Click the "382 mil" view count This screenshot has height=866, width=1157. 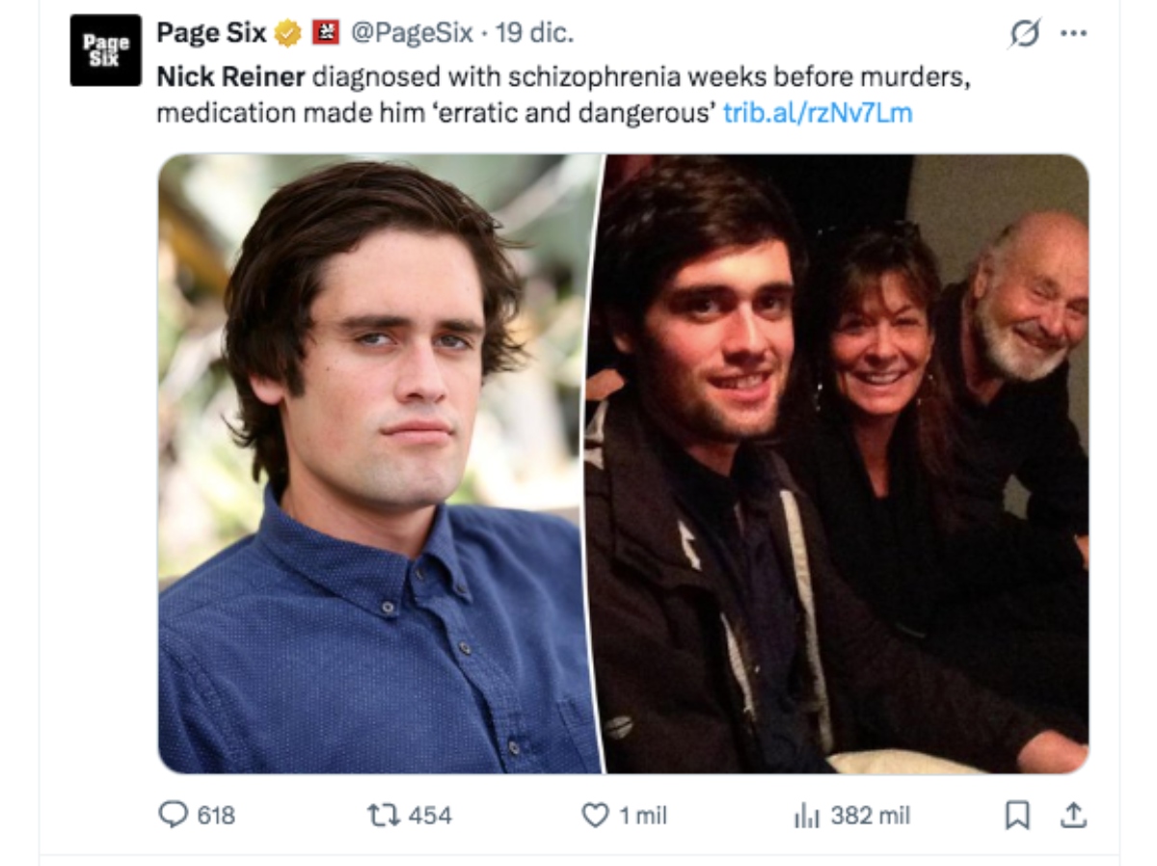click(x=870, y=816)
